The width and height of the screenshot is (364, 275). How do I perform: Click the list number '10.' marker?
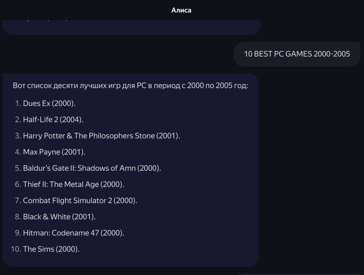tap(16, 249)
